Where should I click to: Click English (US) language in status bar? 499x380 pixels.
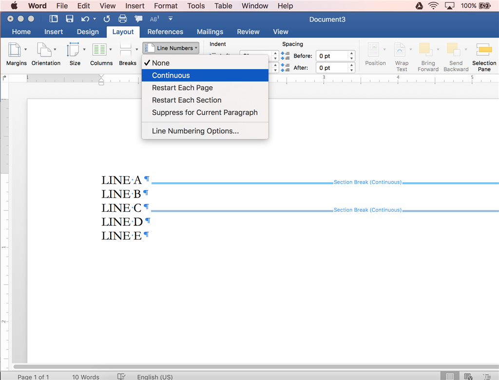[x=155, y=377]
